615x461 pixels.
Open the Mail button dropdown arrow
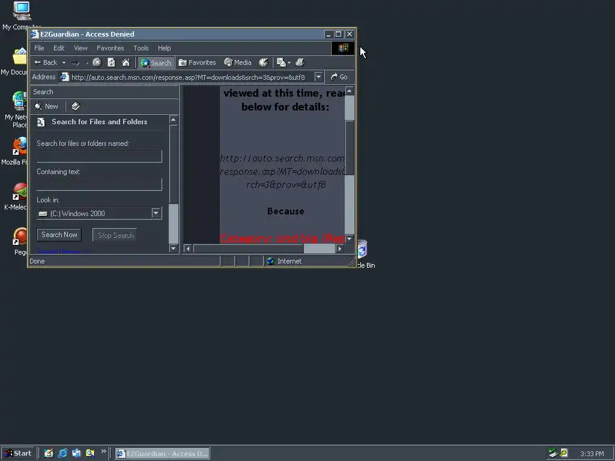(x=289, y=62)
